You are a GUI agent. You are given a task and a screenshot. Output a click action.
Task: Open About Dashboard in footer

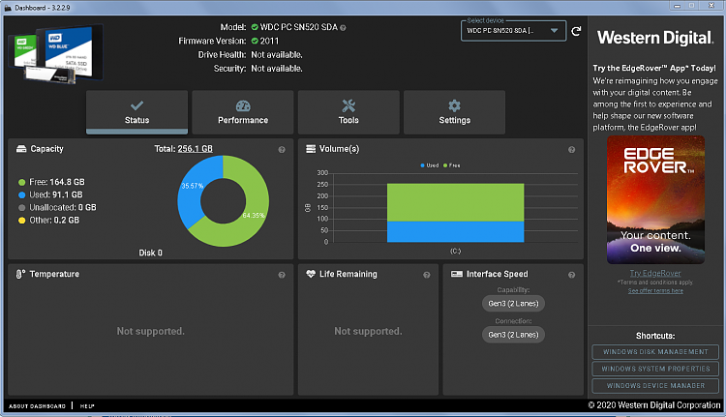(x=37, y=406)
